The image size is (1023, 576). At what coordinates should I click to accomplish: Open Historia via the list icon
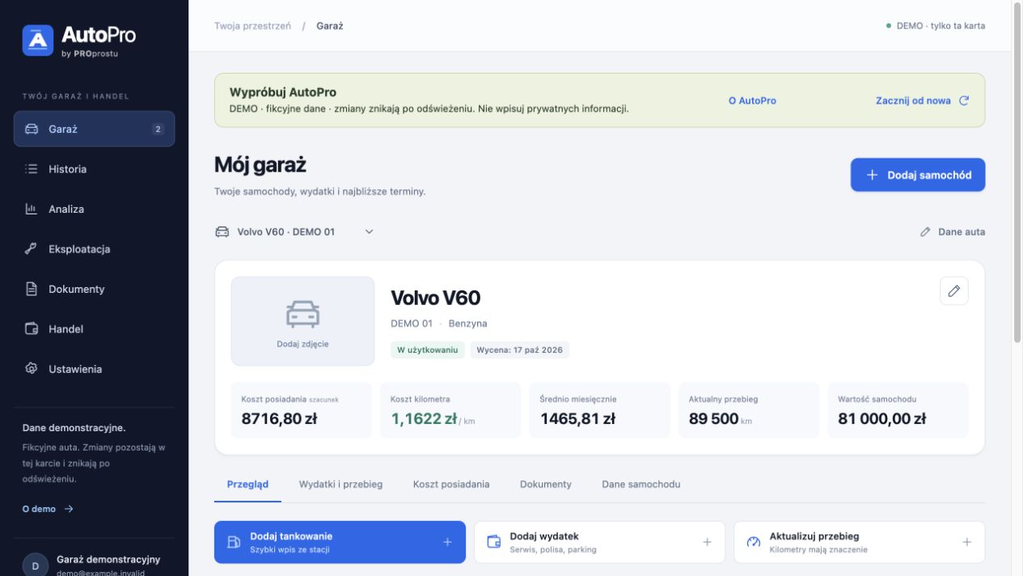[x=32, y=169]
